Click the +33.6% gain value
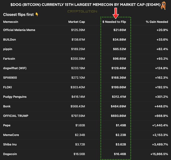Image resolution: width=171 pixels, height=160 pixels. coord(162,40)
